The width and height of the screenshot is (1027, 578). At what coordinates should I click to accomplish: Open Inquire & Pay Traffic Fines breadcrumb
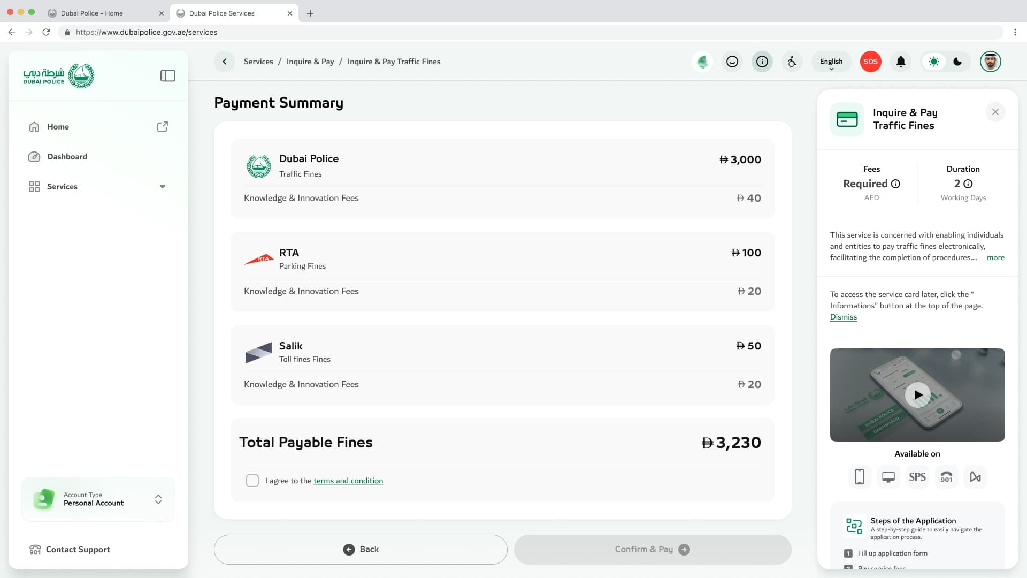[x=394, y=62]
